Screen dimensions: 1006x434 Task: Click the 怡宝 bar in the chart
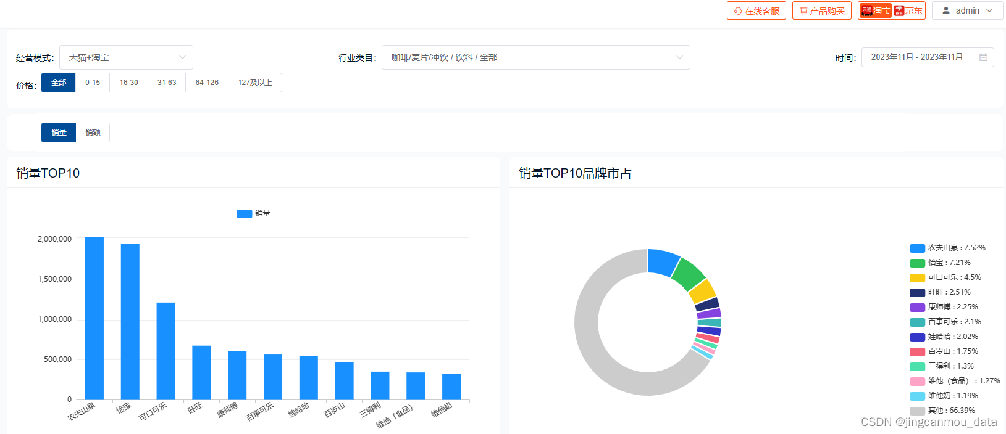[130, 322]
